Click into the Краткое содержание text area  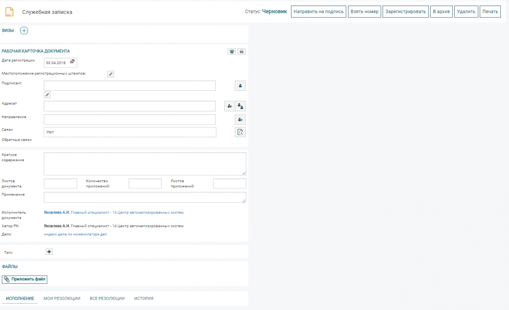(145, 164)
